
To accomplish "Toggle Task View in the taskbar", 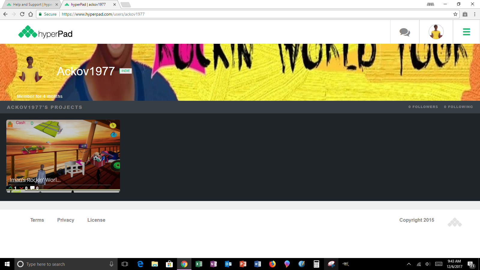I will tap(125, 264).
